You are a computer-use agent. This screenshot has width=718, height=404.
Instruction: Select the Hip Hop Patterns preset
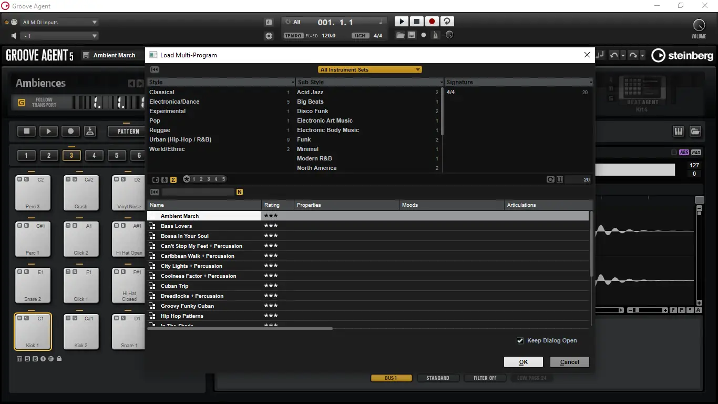point(368,316)
